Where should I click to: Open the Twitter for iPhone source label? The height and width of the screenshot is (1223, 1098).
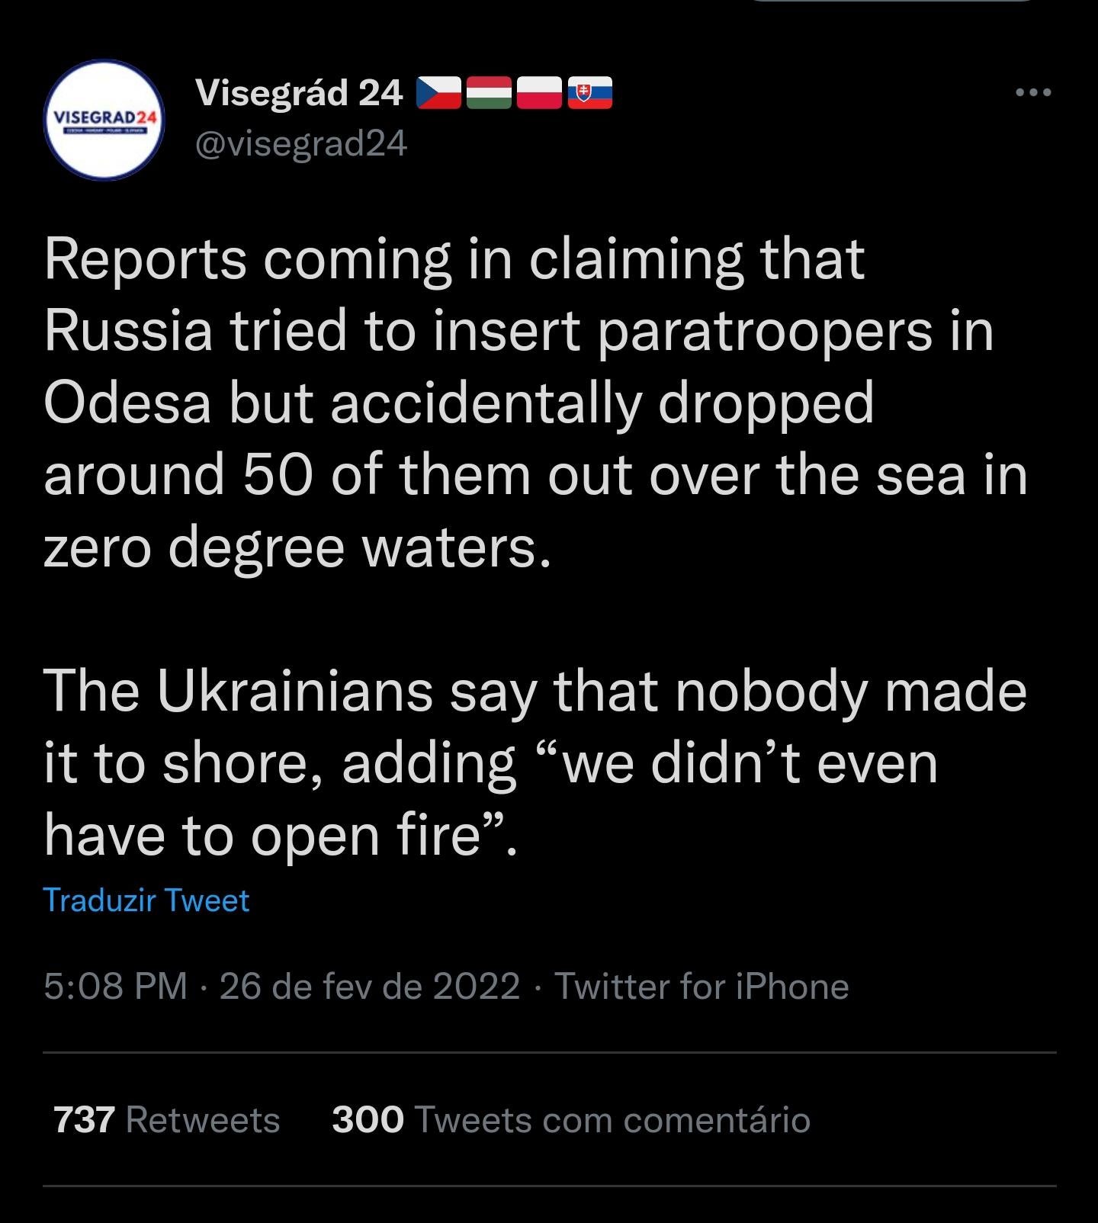[701, 986]
